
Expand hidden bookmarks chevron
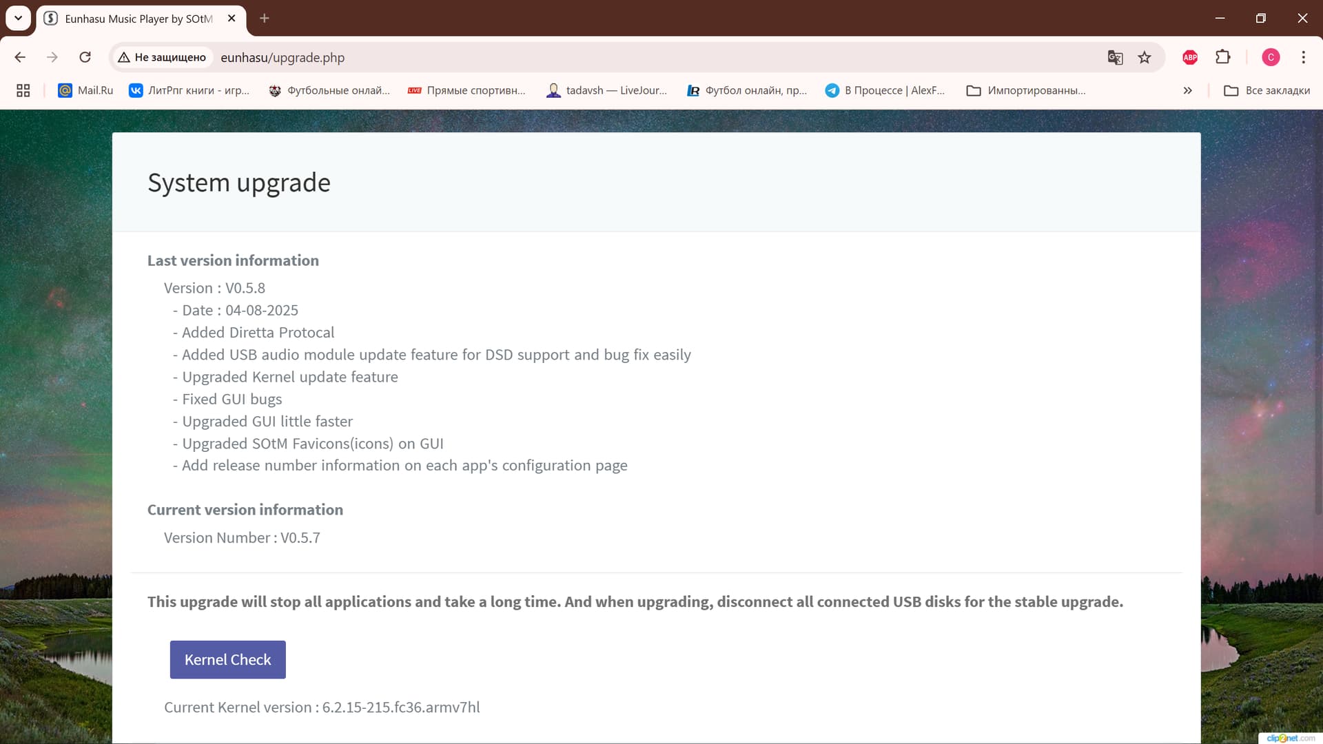coord(1187,90)
